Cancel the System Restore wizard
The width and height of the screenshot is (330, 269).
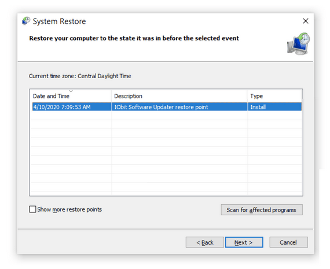[288, 242]
